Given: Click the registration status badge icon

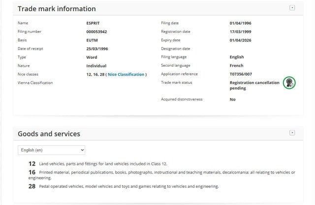Looking at the screenshot, I should (289, 83).
